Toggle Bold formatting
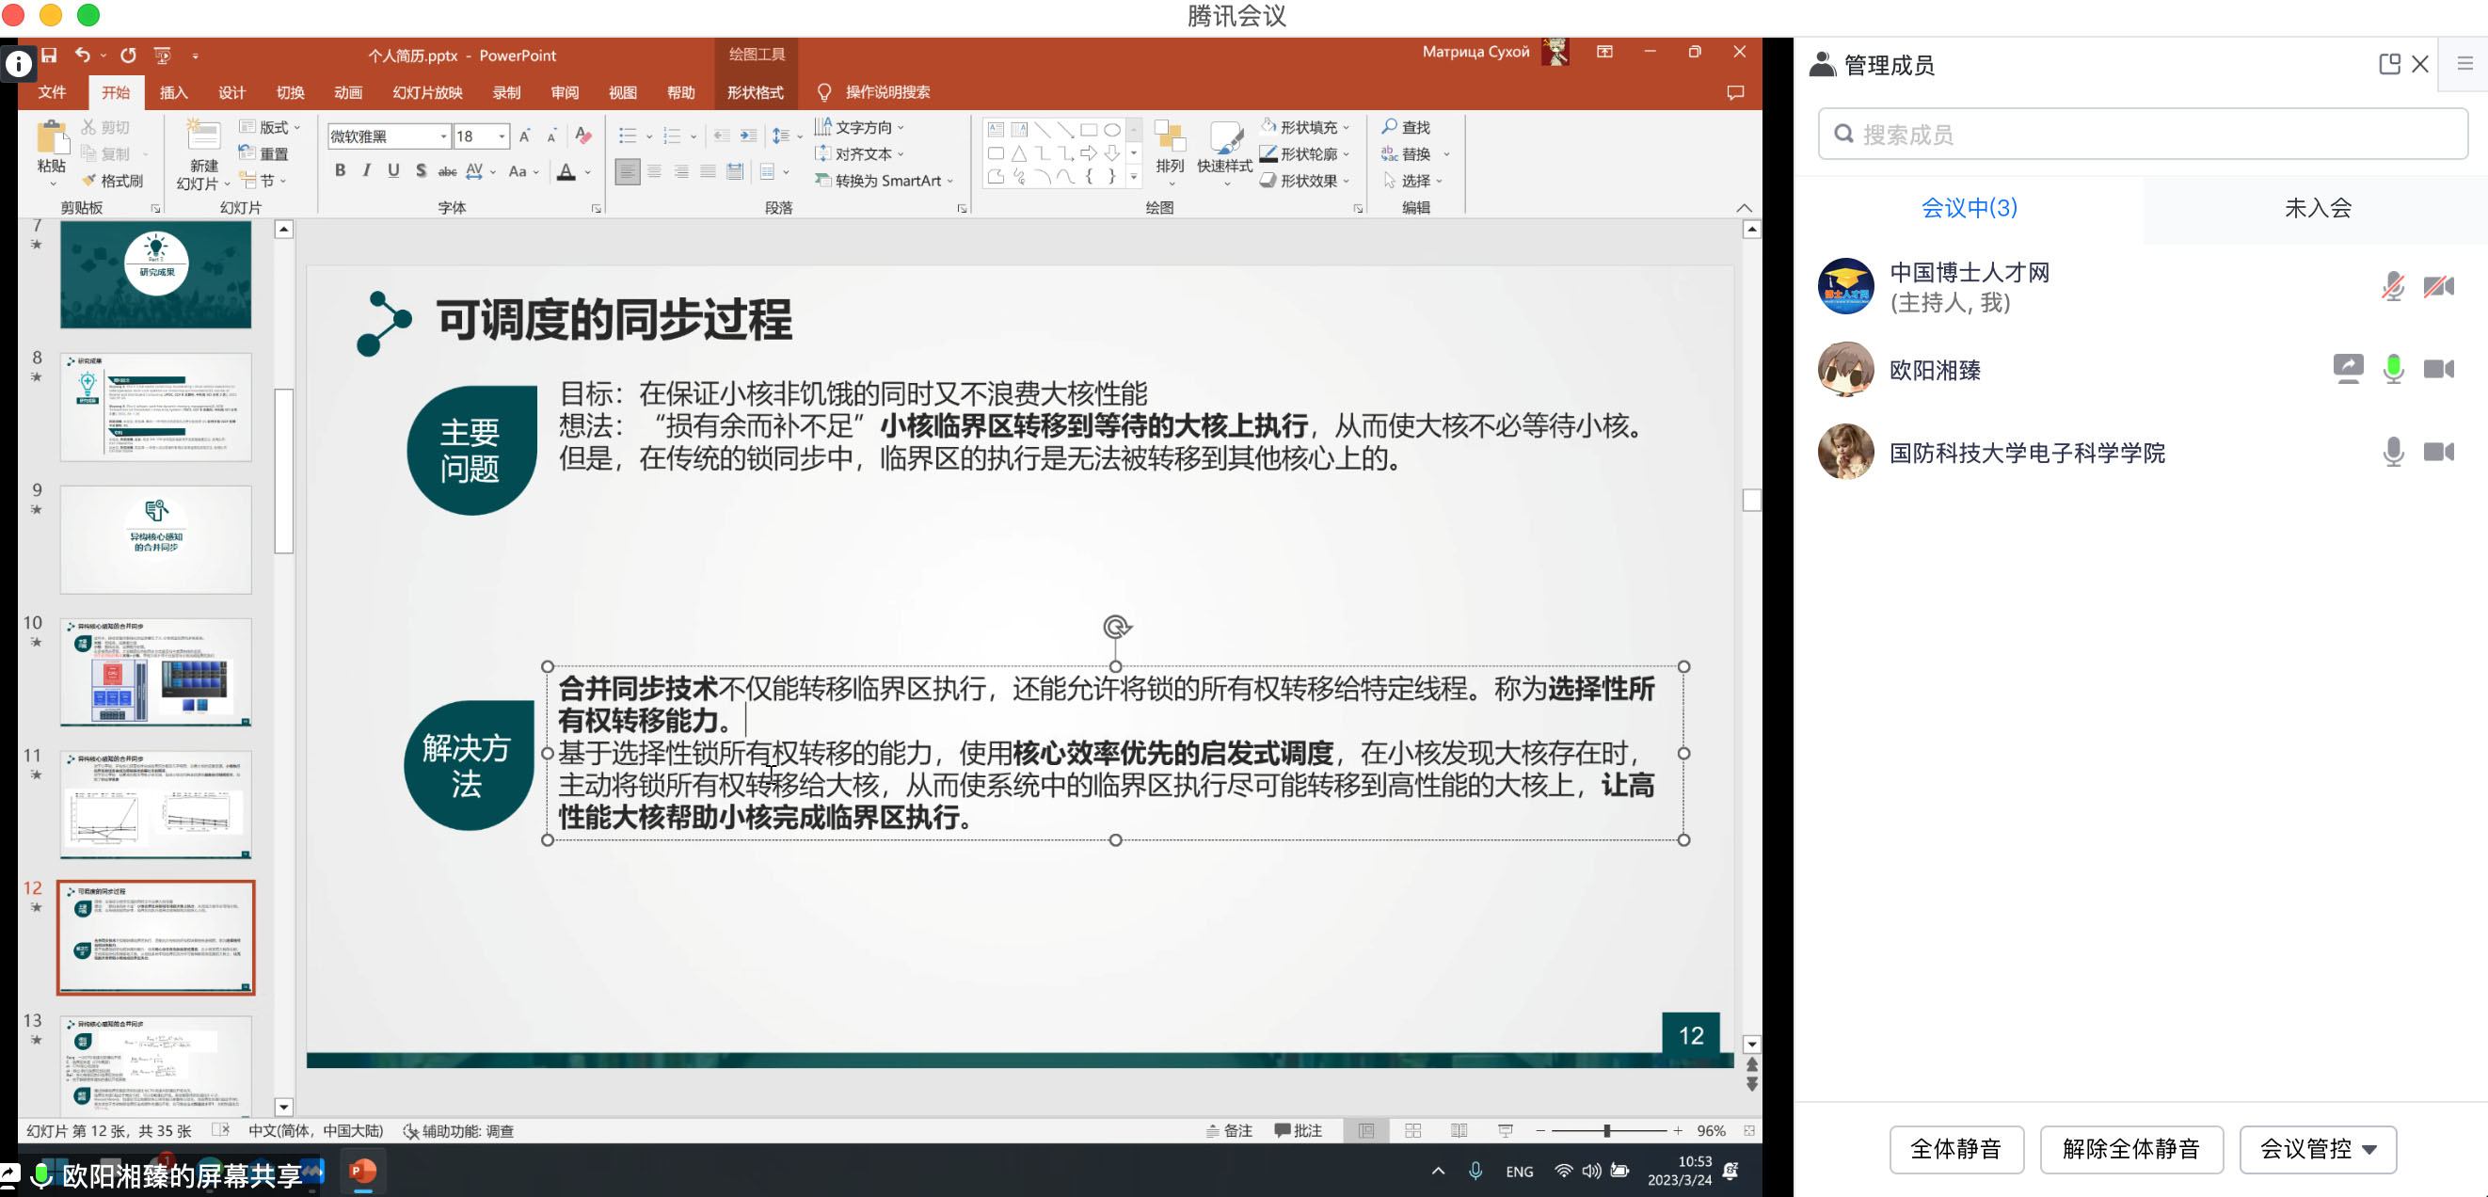 [x=340, y=171]
